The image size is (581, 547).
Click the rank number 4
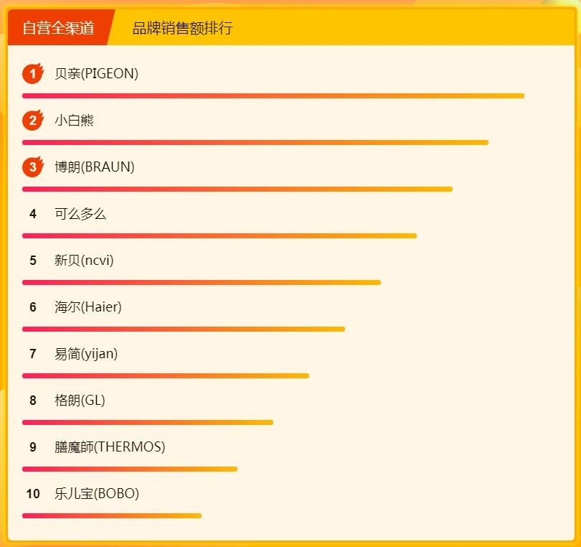33,213
